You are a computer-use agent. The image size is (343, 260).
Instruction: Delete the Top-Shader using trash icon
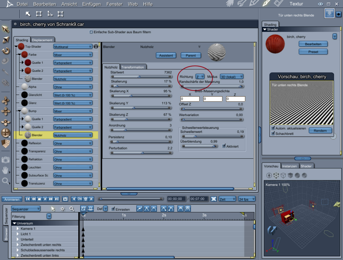96,46
